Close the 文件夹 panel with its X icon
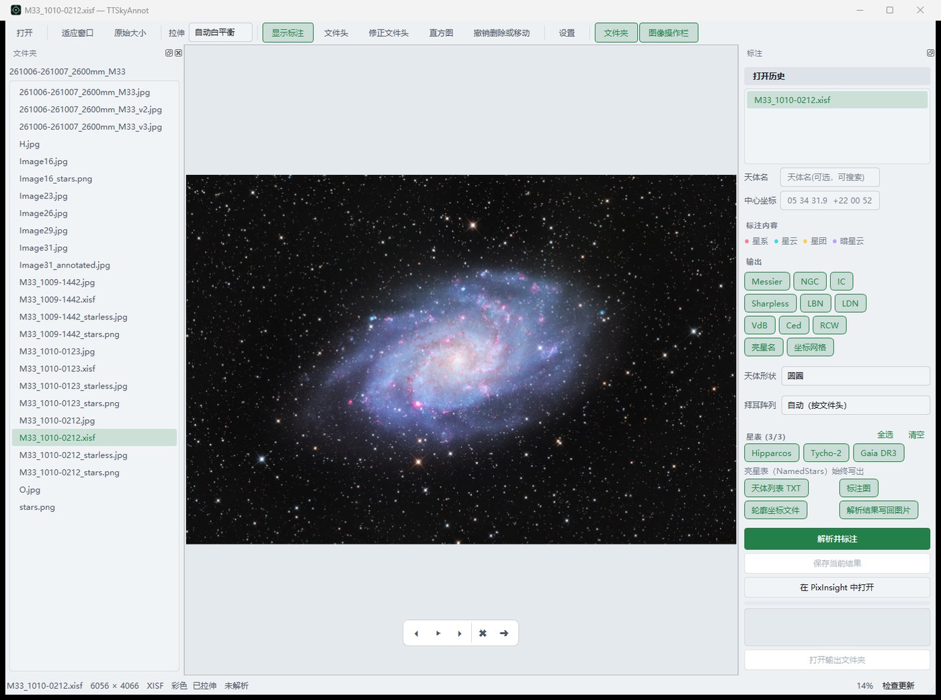Image resolution: width=941 pixels, height=700 pixels. pyautogui.click(x=179, y=53)
